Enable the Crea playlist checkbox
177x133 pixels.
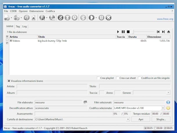coord(98,78)
